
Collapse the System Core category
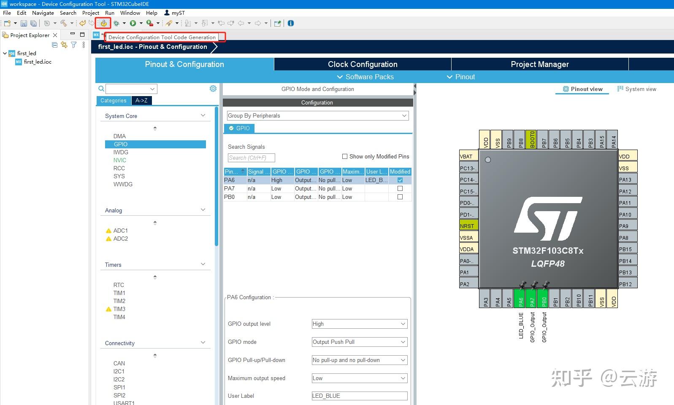203,115
